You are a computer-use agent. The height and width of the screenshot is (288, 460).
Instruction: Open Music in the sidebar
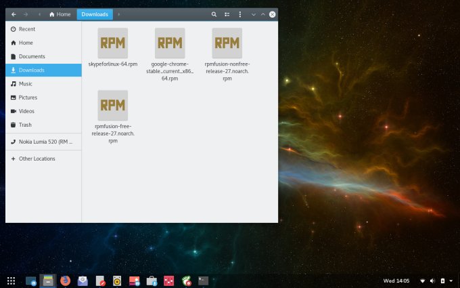click(x=43, y=84)
